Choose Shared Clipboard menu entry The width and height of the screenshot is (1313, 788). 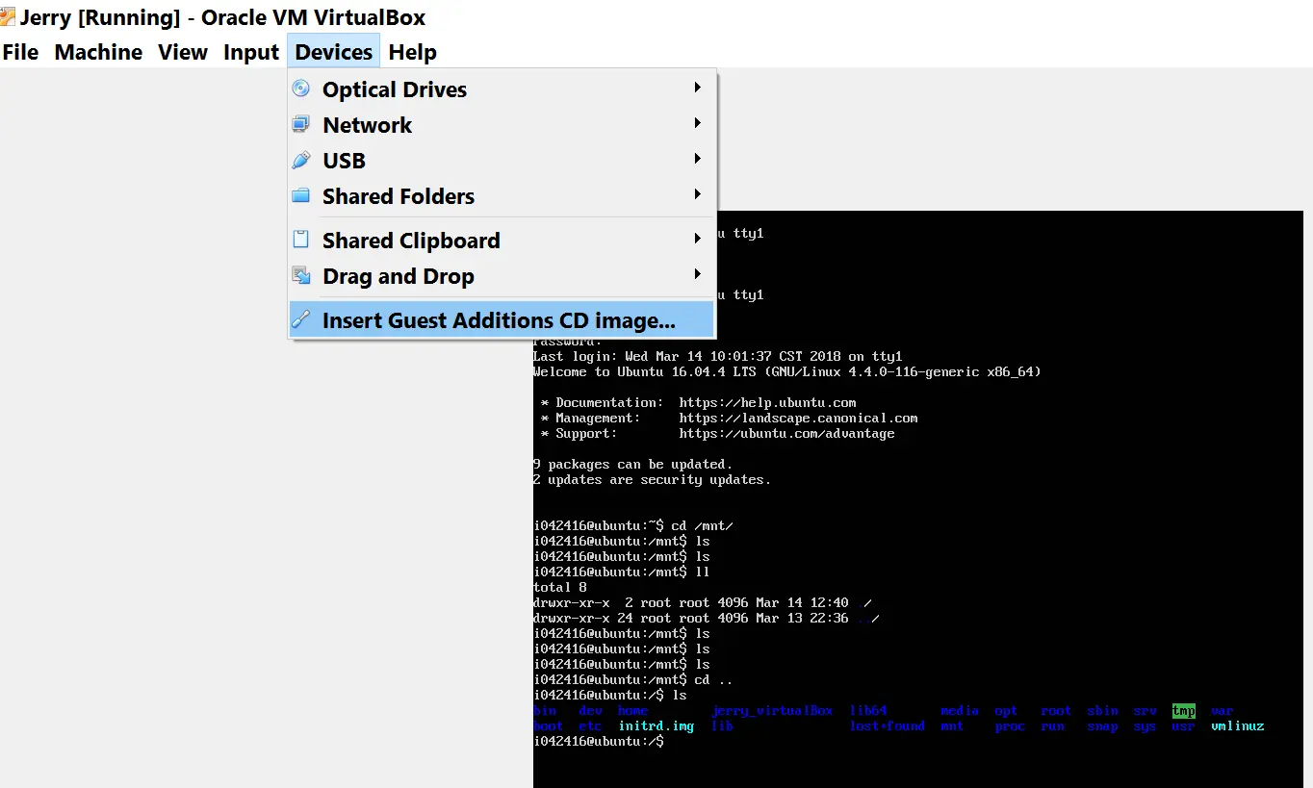(502, 240)
